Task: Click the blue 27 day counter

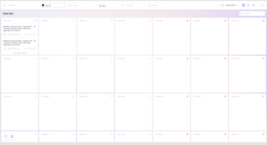Action: pyautogui.click(x=36, y=21)
